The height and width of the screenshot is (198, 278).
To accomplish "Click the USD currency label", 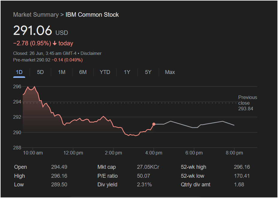I will [x=62, y=33].
